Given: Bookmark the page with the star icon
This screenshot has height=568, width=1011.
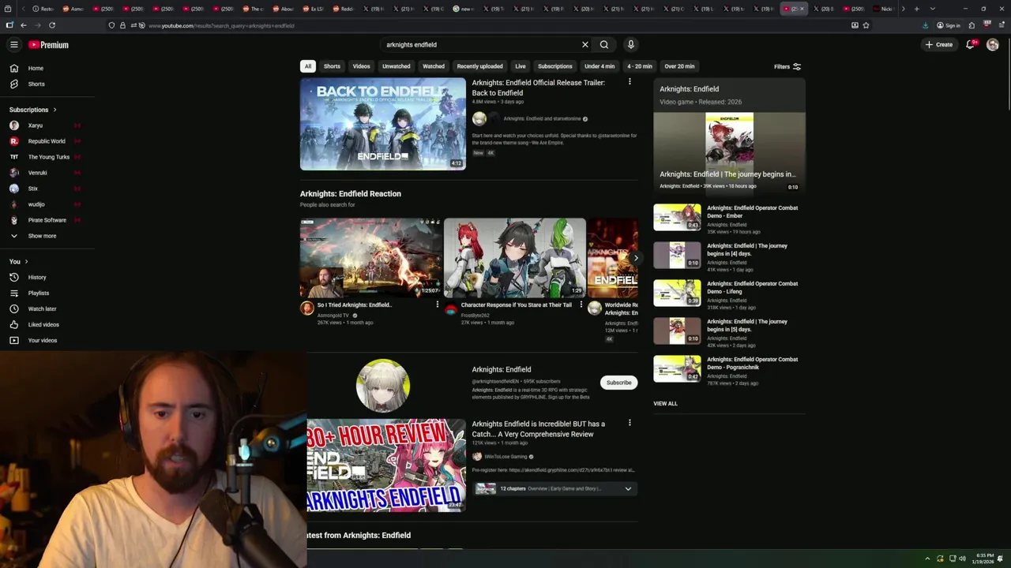Looking at the screenshot, I should [x=866, y=25].
